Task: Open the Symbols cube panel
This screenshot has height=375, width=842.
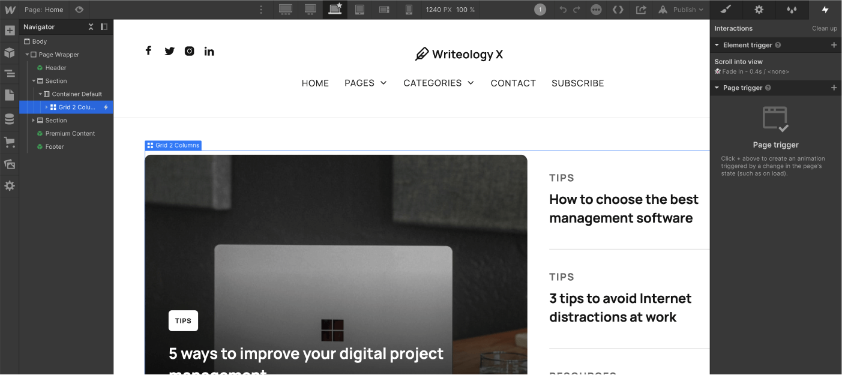Action: [10, 52]
